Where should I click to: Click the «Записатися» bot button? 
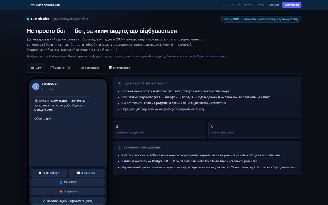pyautogui.click(x=86, y=173)
